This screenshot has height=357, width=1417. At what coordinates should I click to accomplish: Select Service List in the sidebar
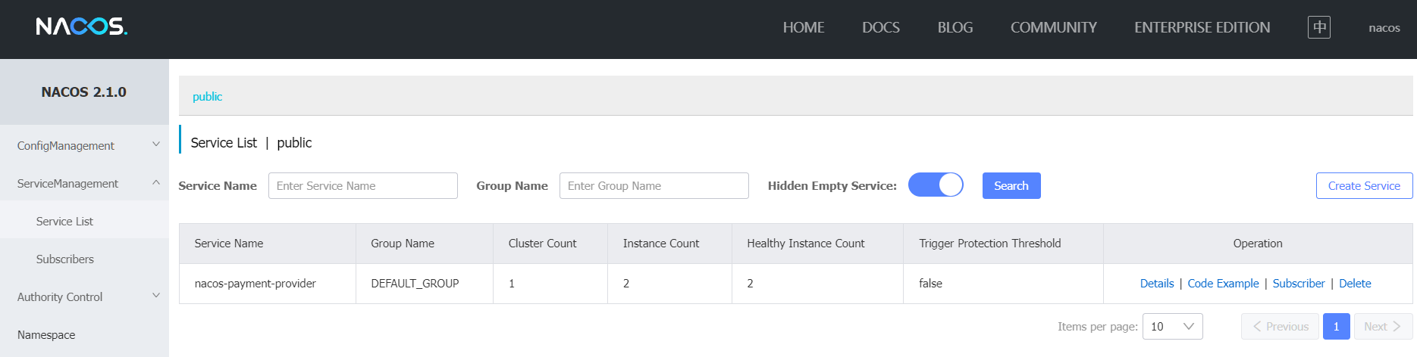pyautogui.click(x=84, y=221)
